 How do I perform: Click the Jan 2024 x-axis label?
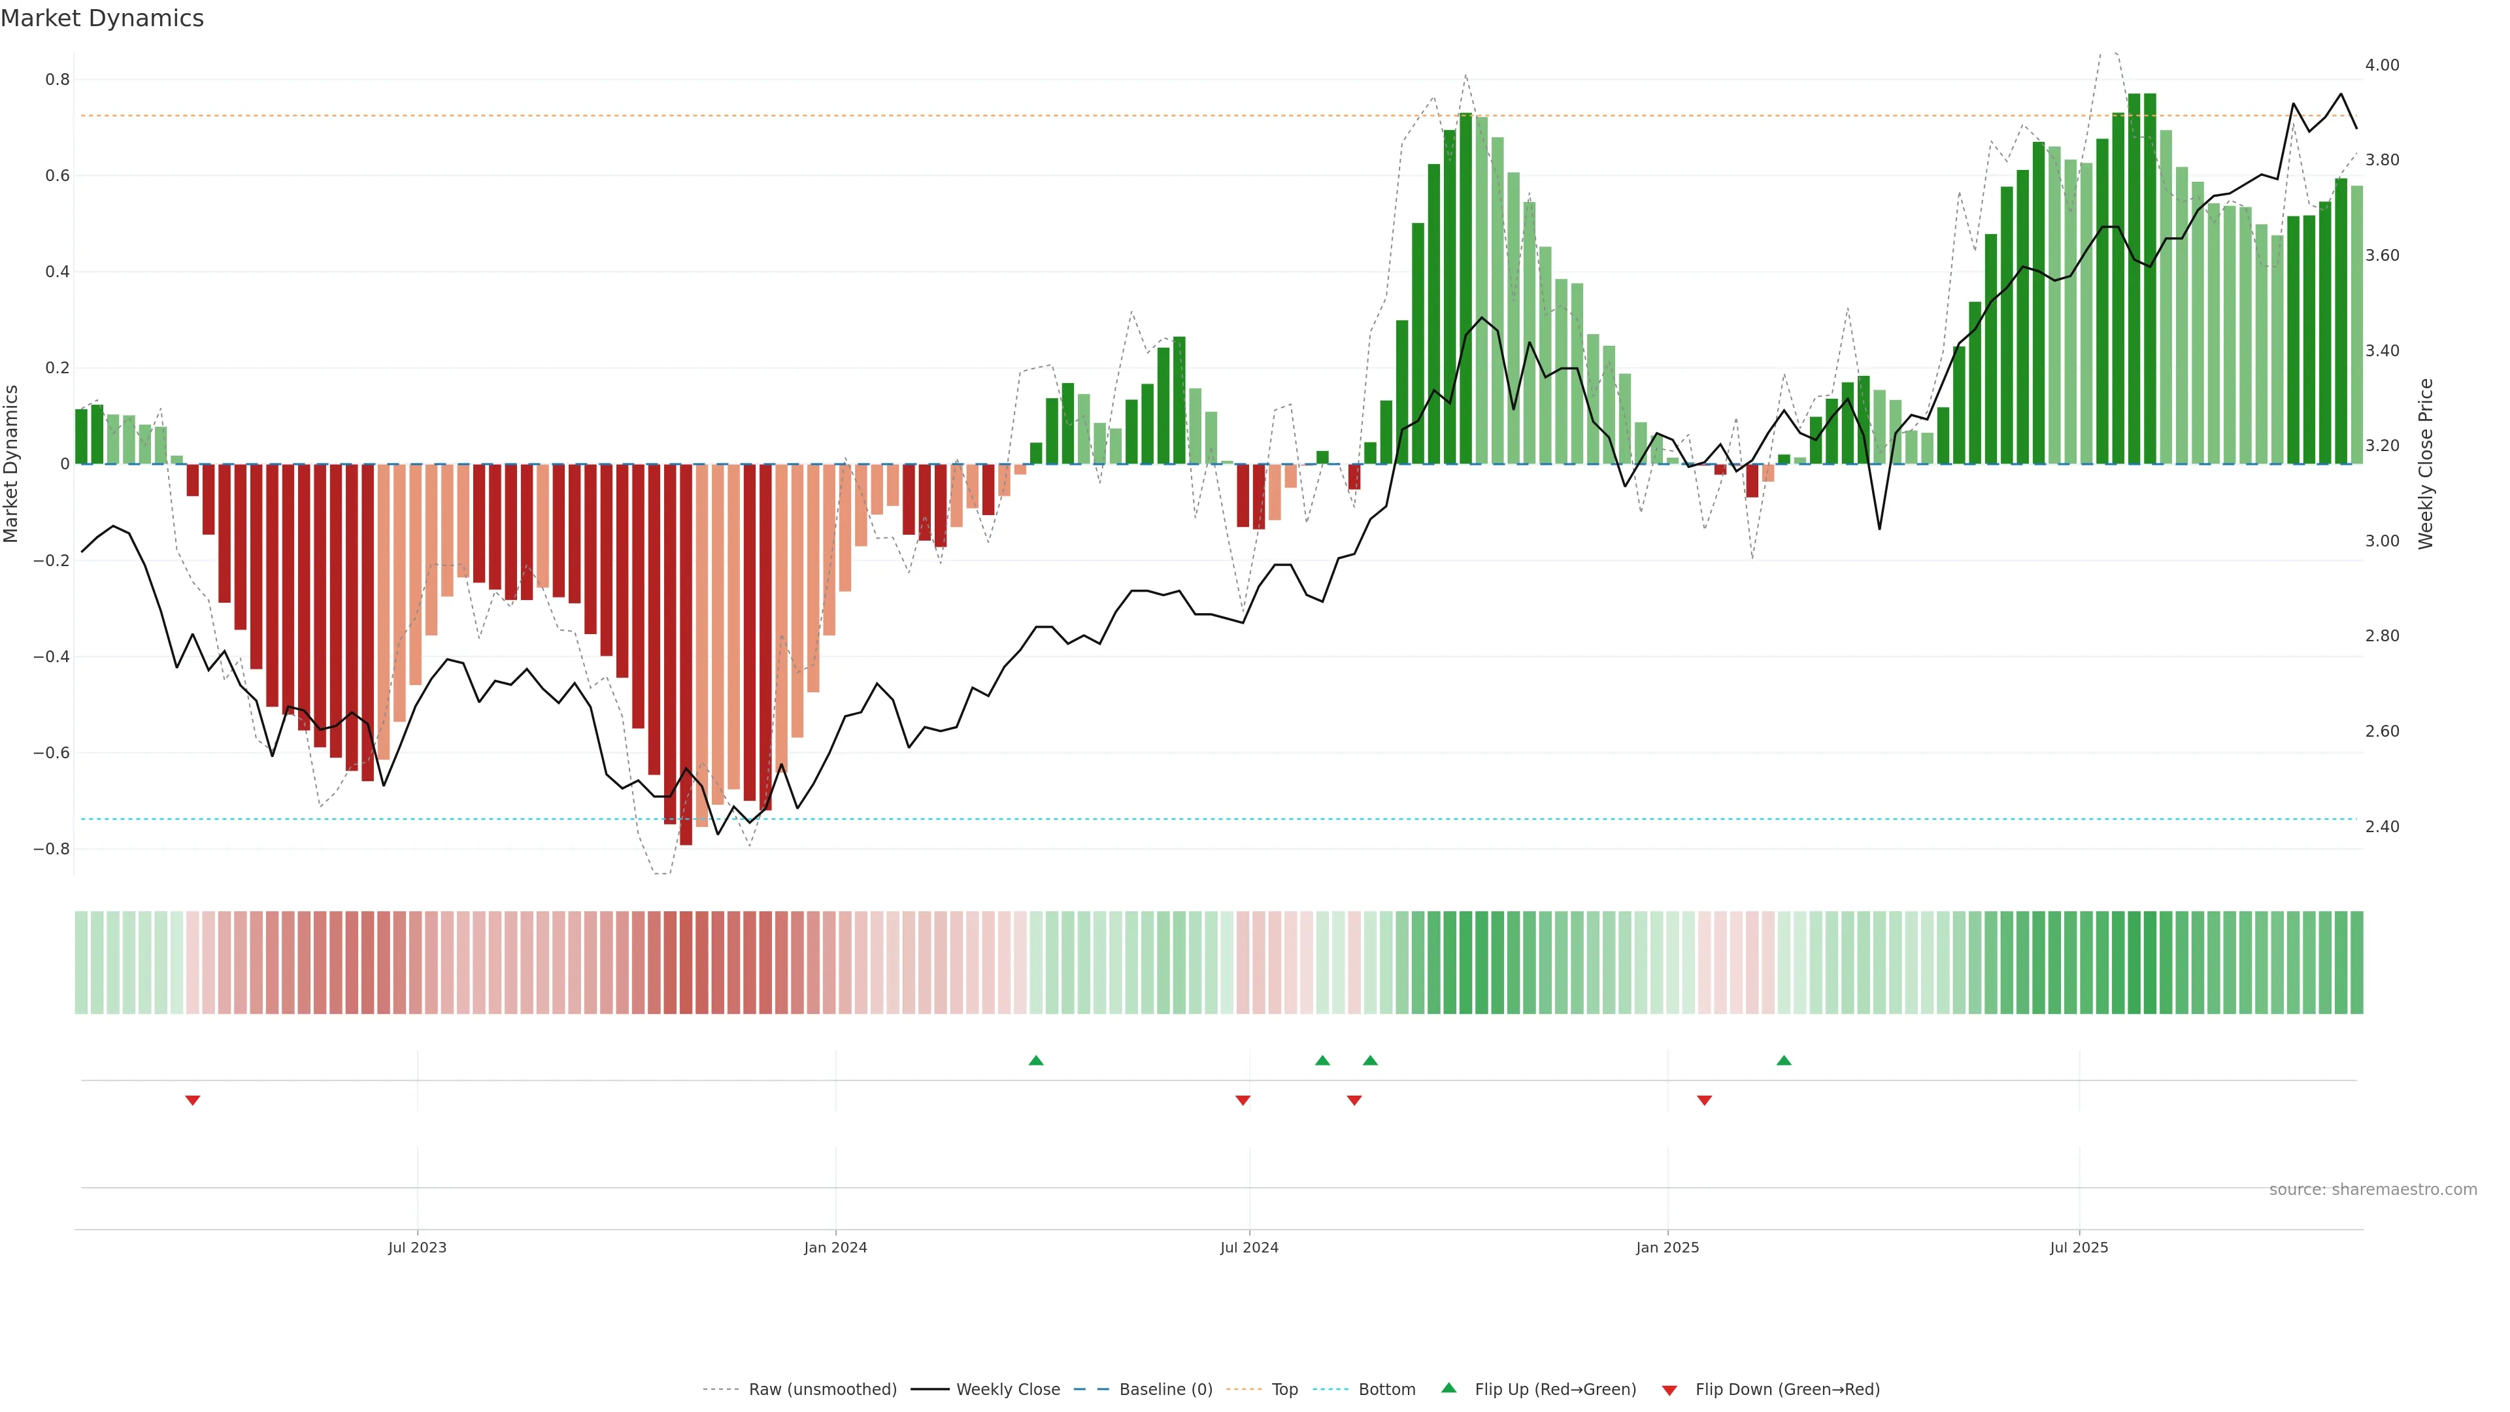[835, 1247]
